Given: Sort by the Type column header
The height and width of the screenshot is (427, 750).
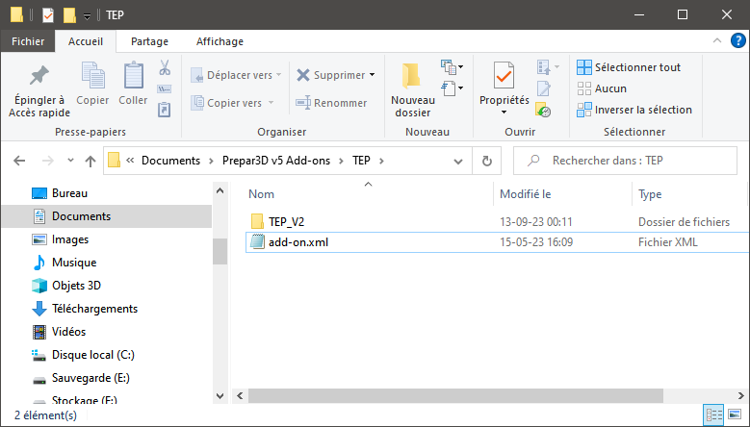Looking at the screenshot, I should [x=650, y=194].
